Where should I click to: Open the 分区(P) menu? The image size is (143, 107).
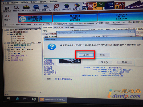[x=24, y=2]
